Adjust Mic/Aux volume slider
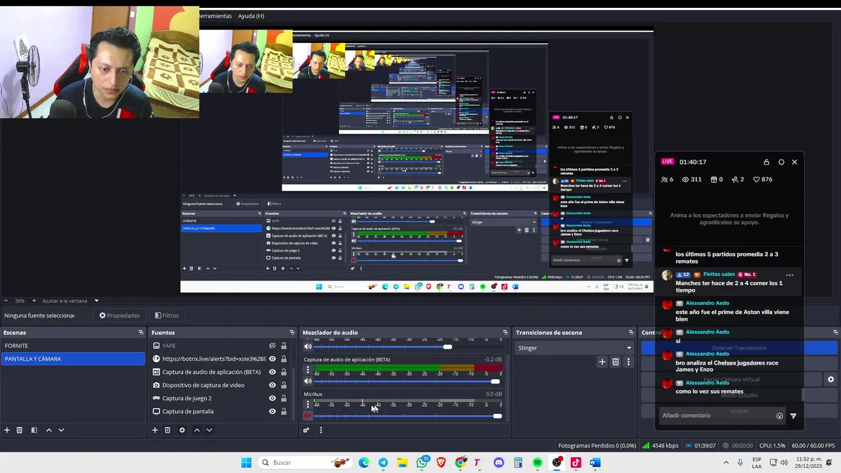Screen dimensions: 841x473 click(497, 416)
